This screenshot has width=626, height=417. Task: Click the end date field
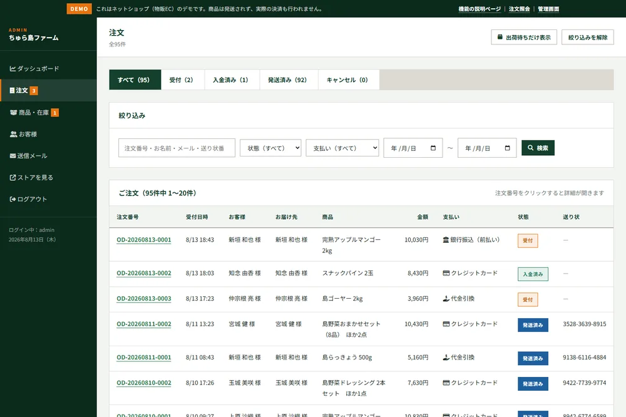click(487, 148)
